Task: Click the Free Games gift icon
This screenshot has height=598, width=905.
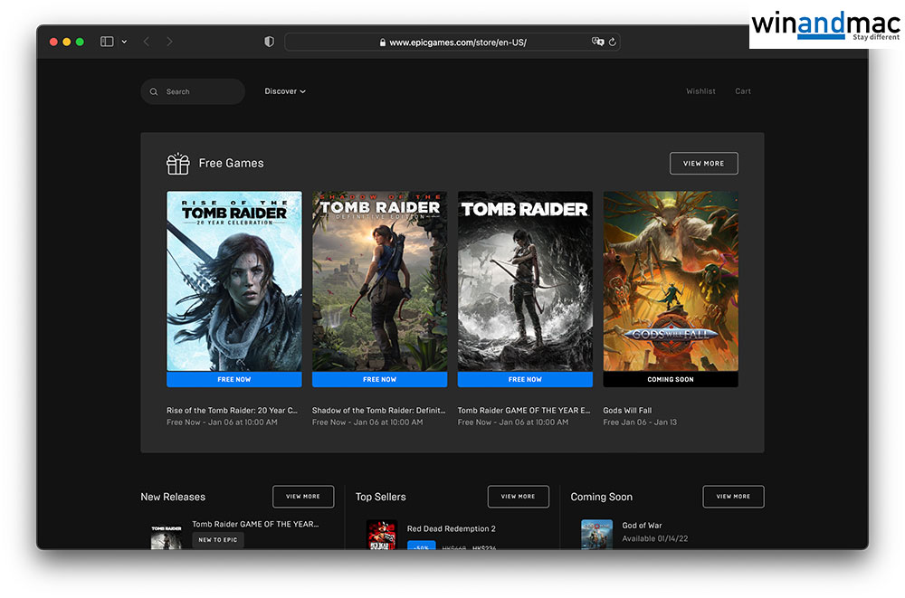Action: coord(177,164)
